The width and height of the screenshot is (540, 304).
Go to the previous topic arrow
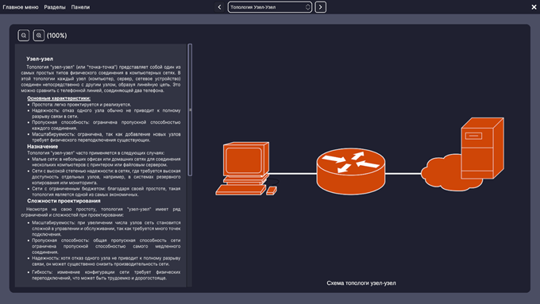[x=219, y=7]
